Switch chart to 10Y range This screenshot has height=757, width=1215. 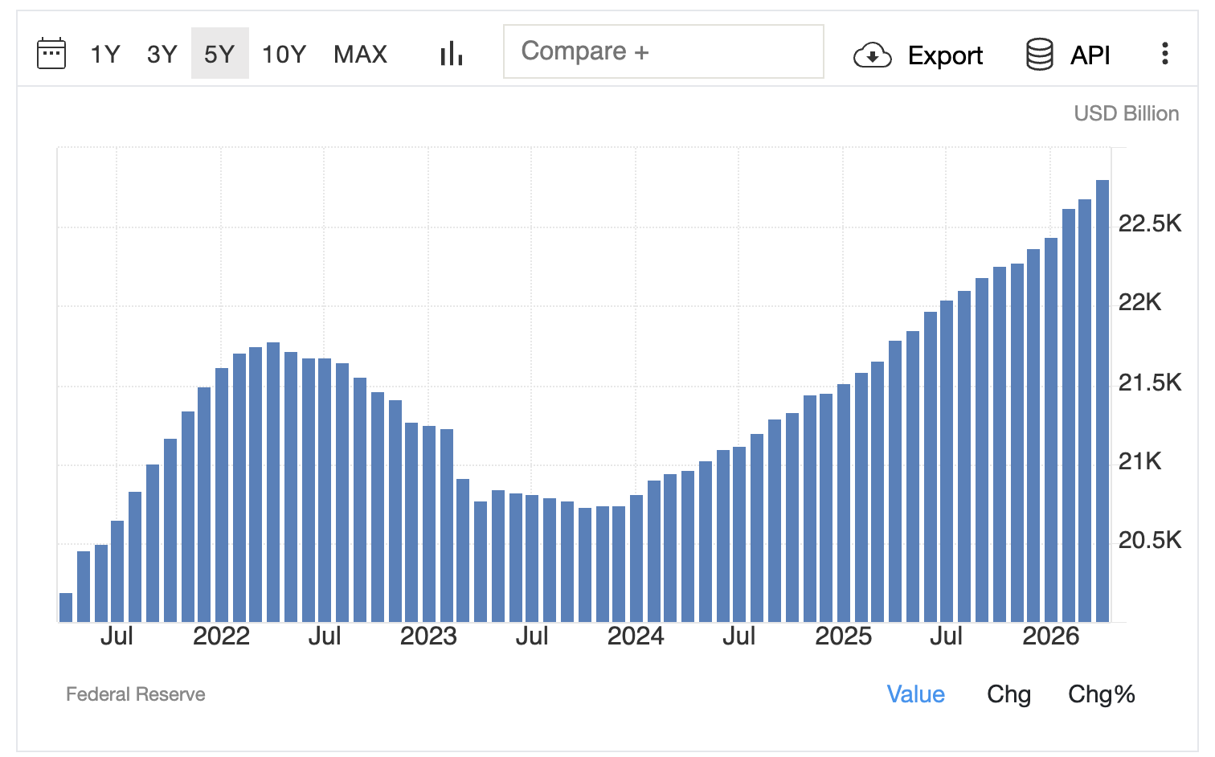click(x=284, y=54)
